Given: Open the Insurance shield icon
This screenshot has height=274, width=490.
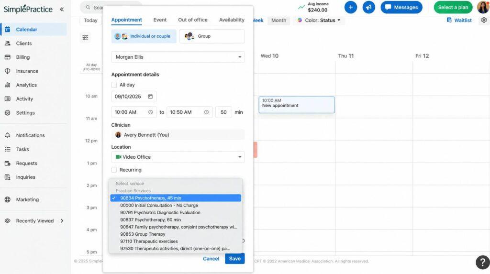Looking at the screenshot, I should pyautogui.click(x=8, y=71).
